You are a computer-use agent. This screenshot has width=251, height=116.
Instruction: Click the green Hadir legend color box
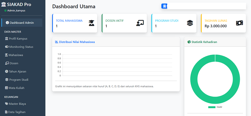[212, 107]
